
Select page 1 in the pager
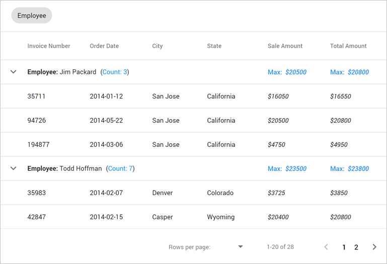point(344,247)
